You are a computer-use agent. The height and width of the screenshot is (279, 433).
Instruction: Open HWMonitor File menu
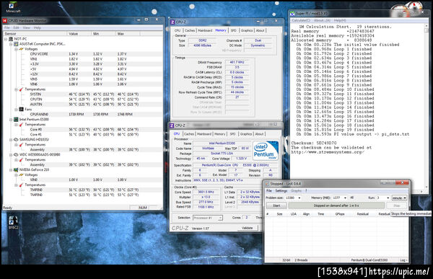click(x=7, y=28)
